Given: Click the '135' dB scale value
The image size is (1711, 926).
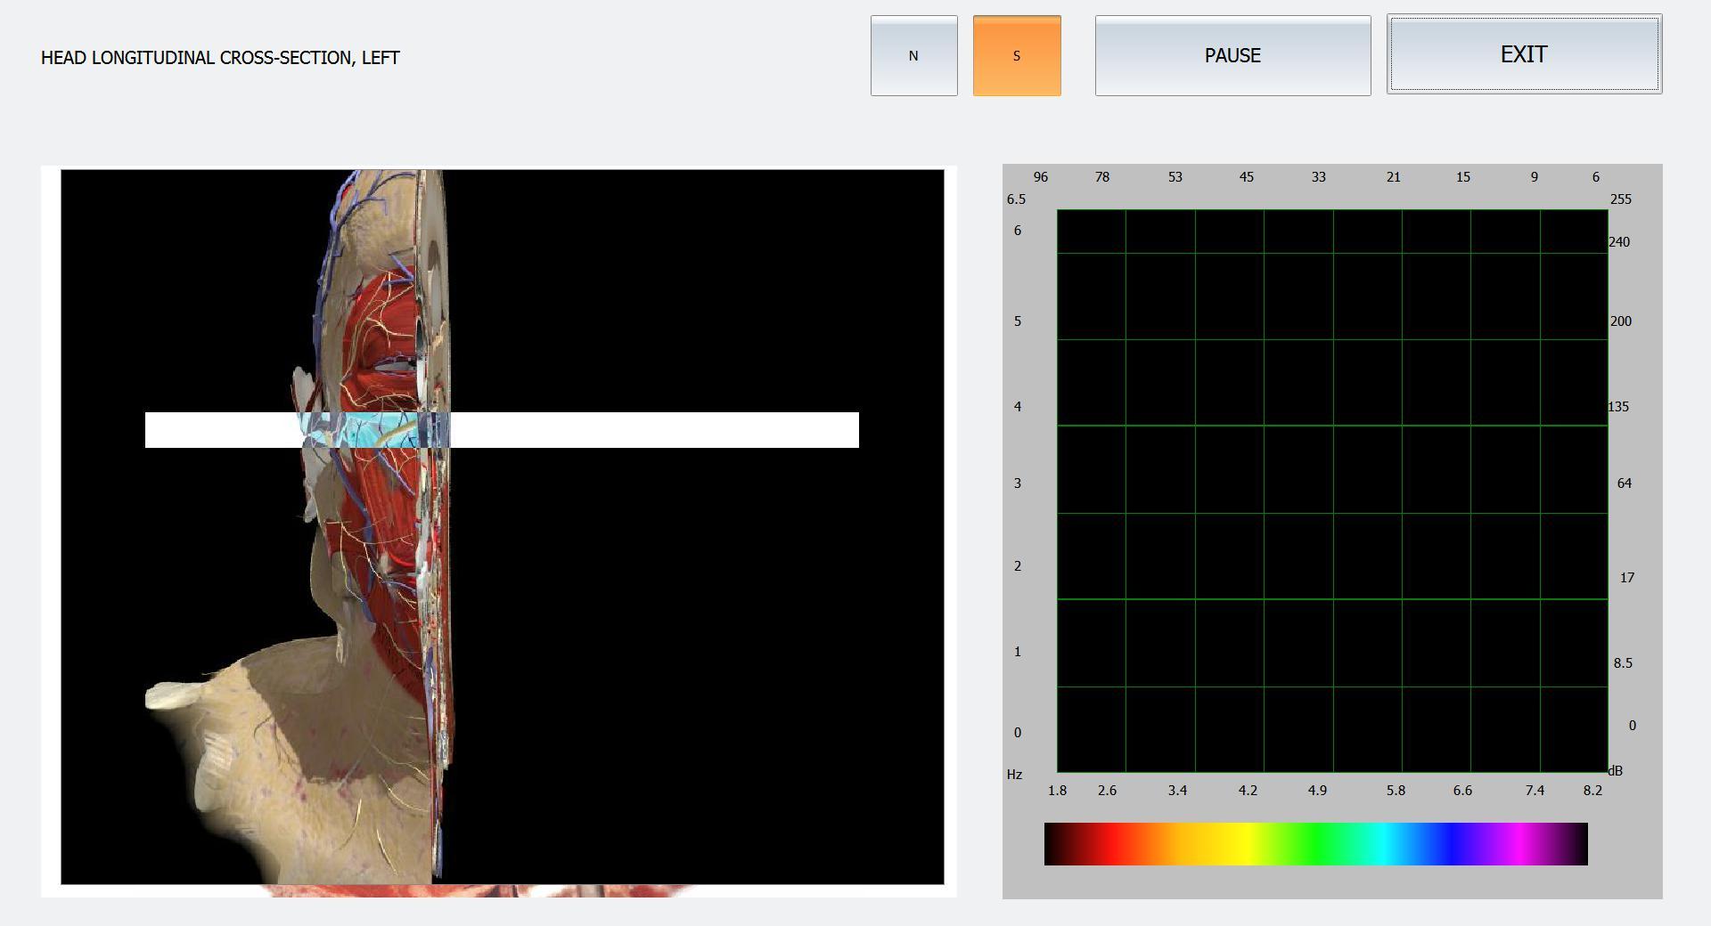Looking at the screenshot, I should click(x=1618, y=407).
